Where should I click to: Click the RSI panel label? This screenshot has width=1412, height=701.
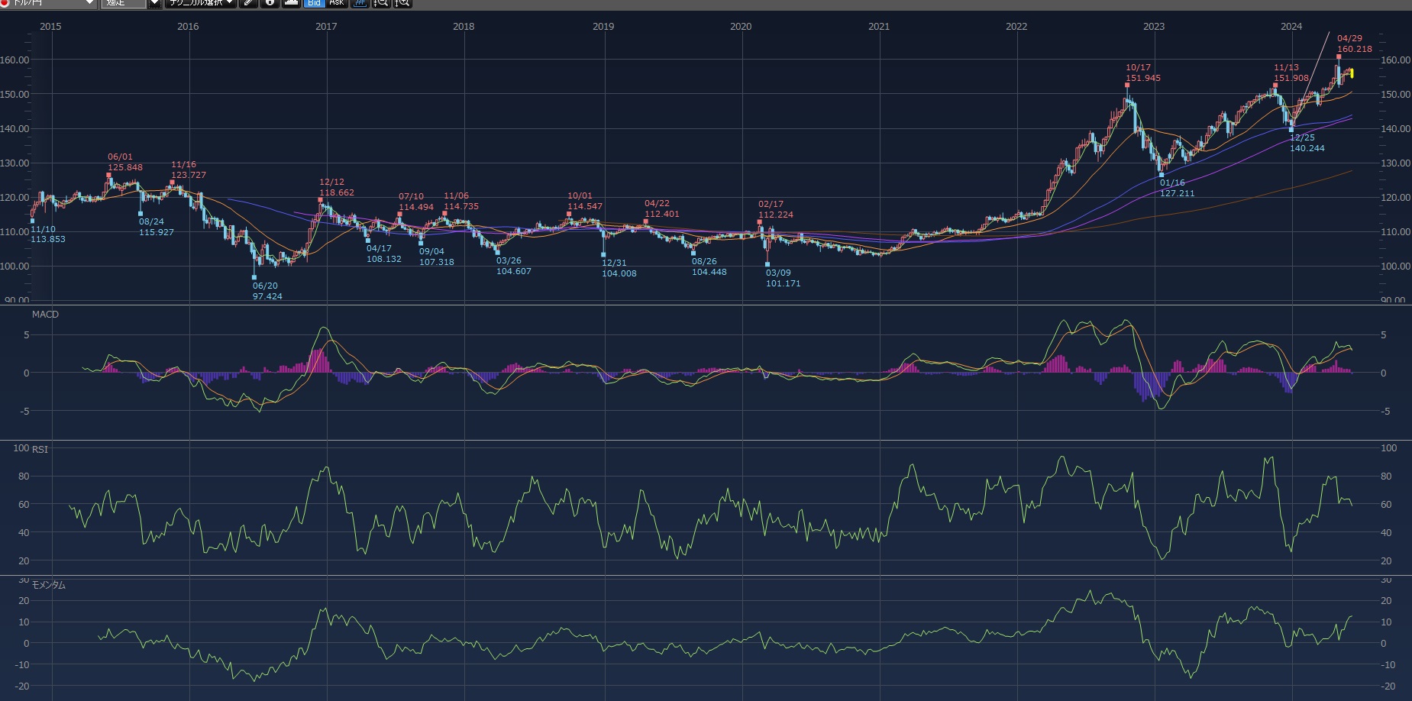(40, 449)
